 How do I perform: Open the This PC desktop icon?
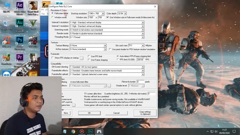pos(7,7)
